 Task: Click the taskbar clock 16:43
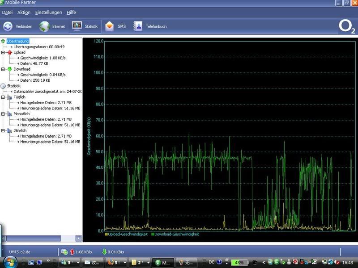click(x=348, y=263)
